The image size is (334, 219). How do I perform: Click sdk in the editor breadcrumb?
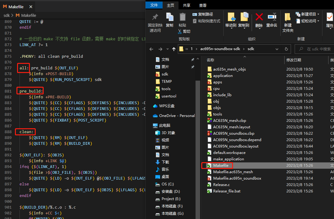[7, 15]
